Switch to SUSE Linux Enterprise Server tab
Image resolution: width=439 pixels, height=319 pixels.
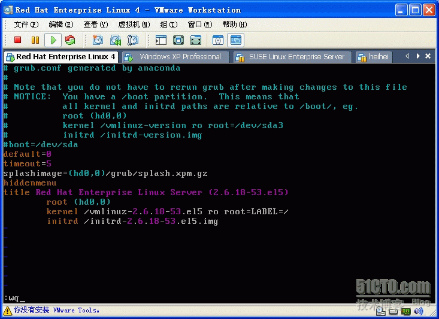293,57
